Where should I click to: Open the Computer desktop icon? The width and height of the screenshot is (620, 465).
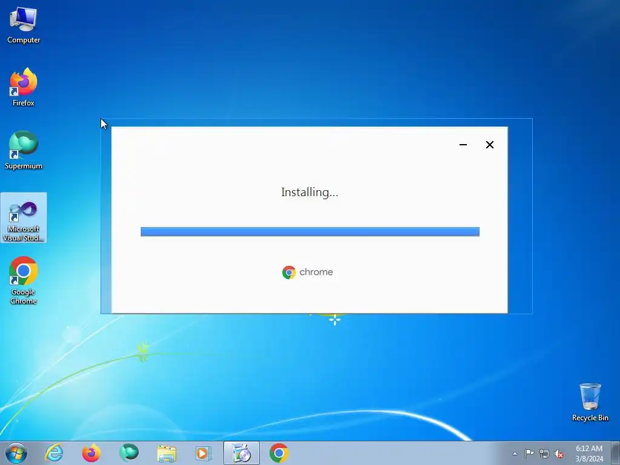(x=24, y=25)
